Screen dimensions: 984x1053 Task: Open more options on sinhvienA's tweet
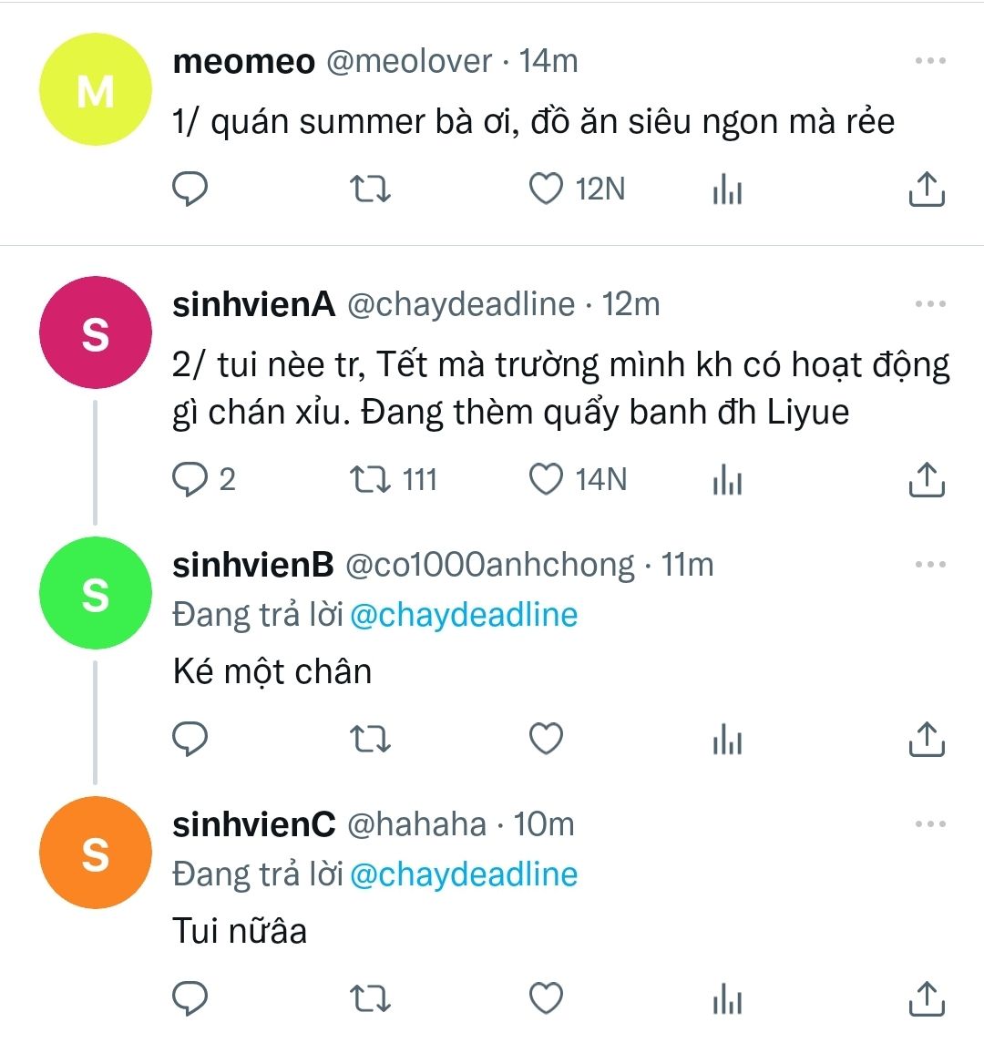[929, 304]
